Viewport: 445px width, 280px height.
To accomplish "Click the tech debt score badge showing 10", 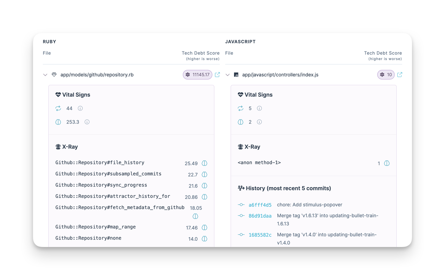I will (386, 74).
